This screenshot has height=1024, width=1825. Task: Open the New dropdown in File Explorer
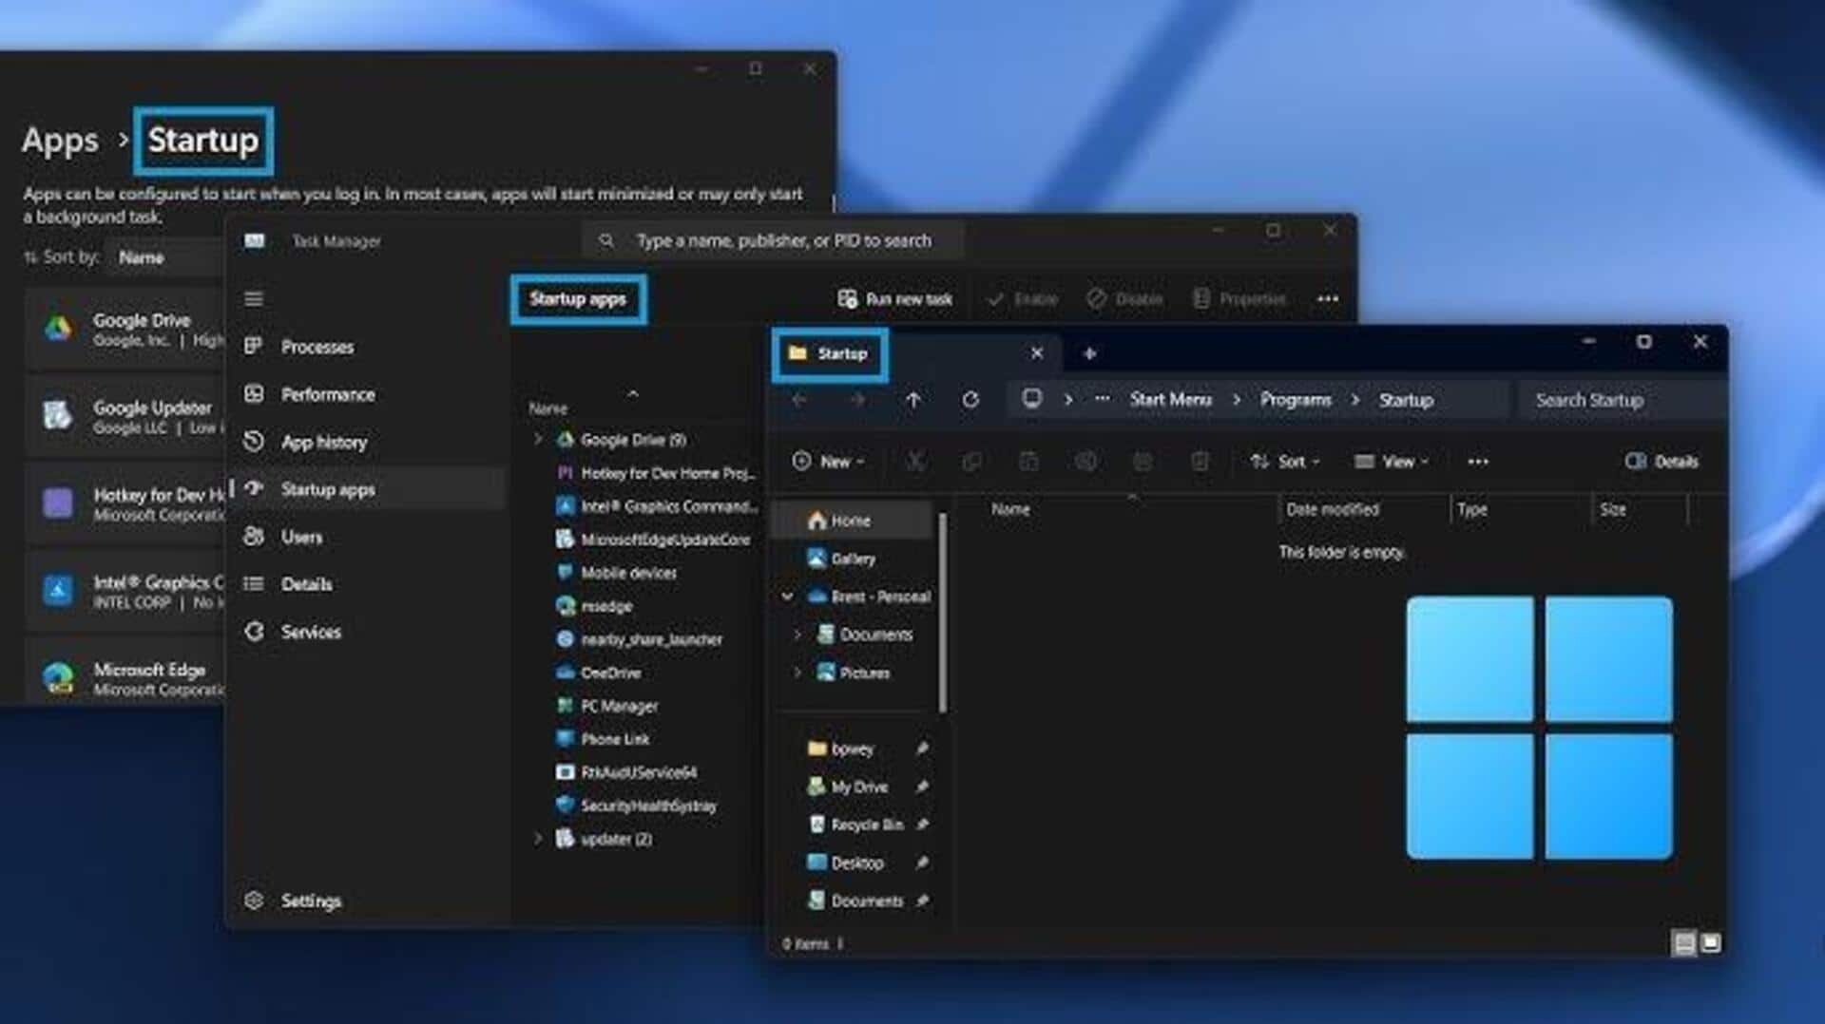(828, 462)
